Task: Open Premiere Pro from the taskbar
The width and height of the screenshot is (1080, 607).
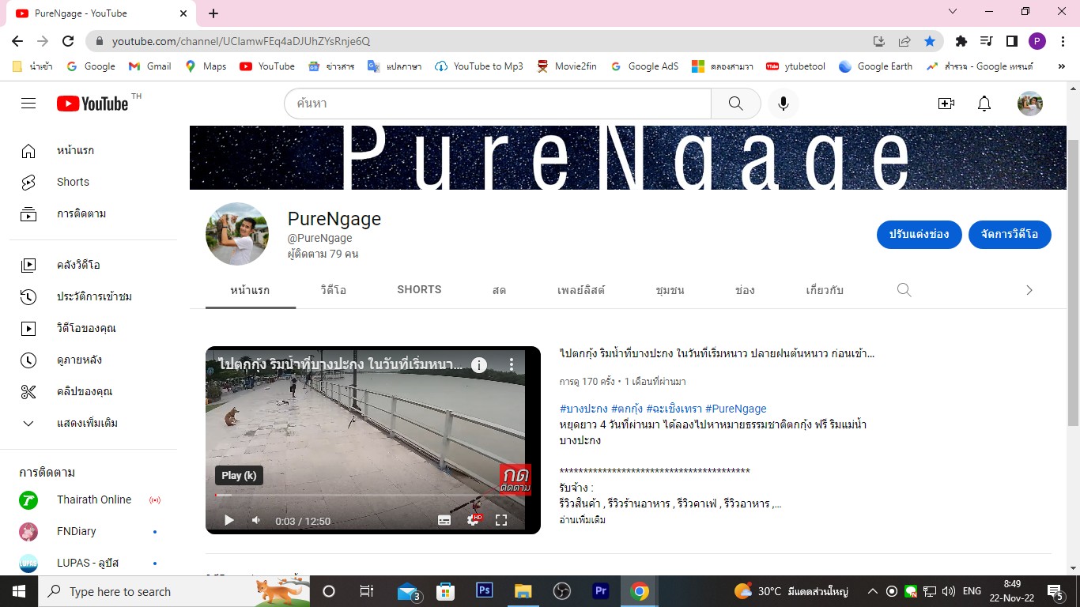Action: coord(601,590)
